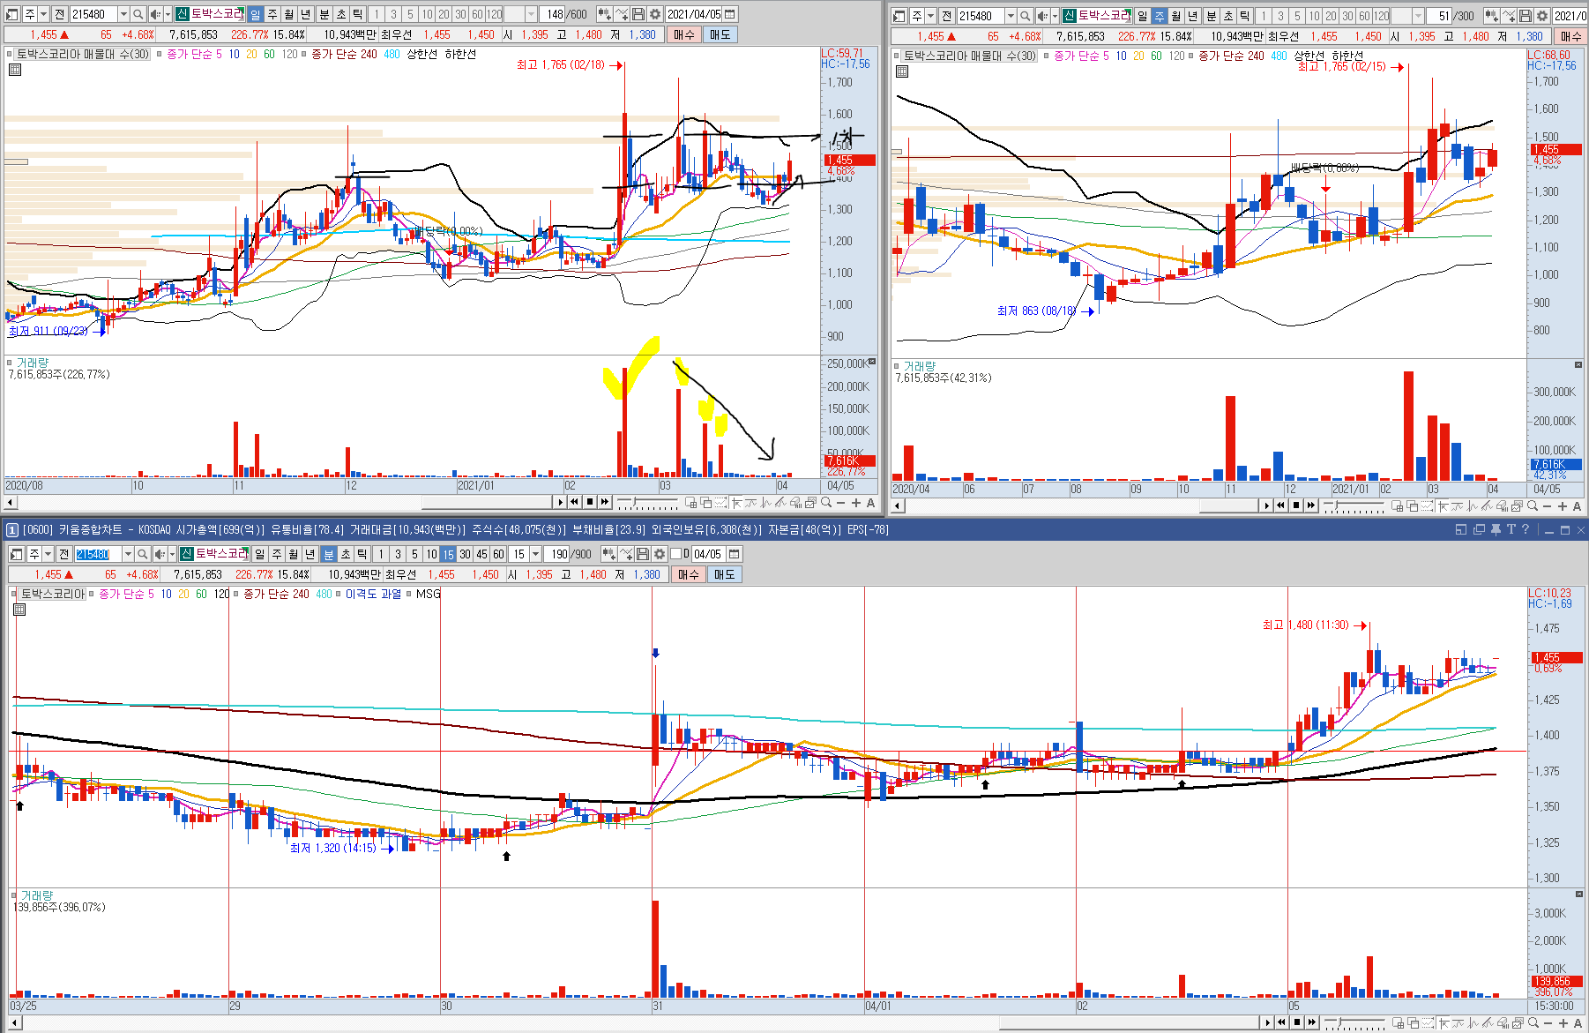This screenshot has height=1033, width=1589.
Task: Open settings gear in top-right chart toolbar
Action: (x=1542, y=16)
